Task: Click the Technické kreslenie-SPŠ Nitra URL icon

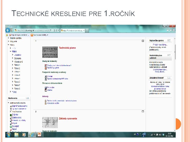Action: coord(46,79)
